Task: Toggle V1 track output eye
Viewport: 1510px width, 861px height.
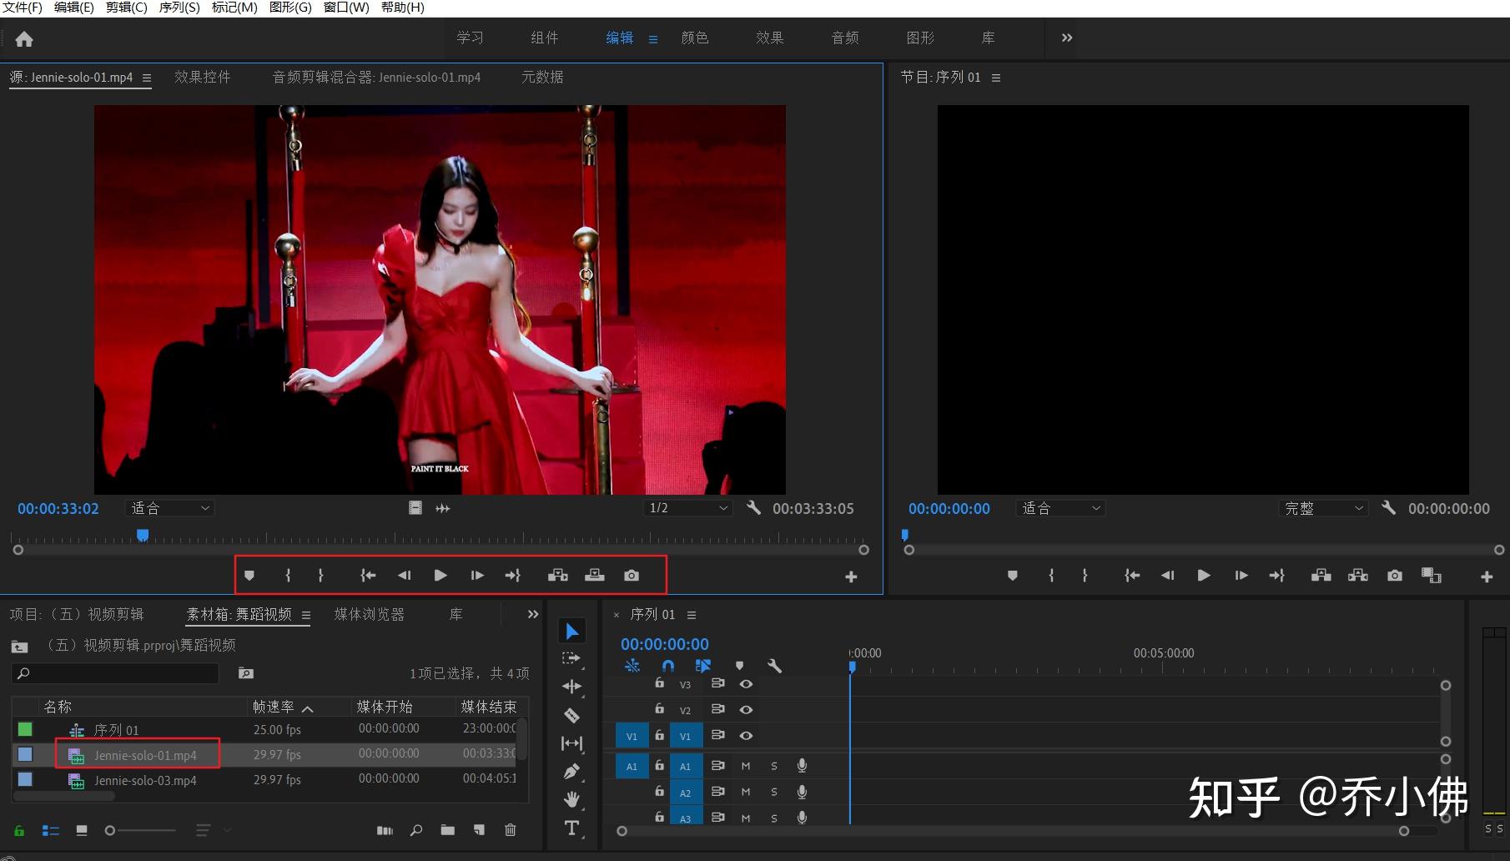Action: click(746, 736)
